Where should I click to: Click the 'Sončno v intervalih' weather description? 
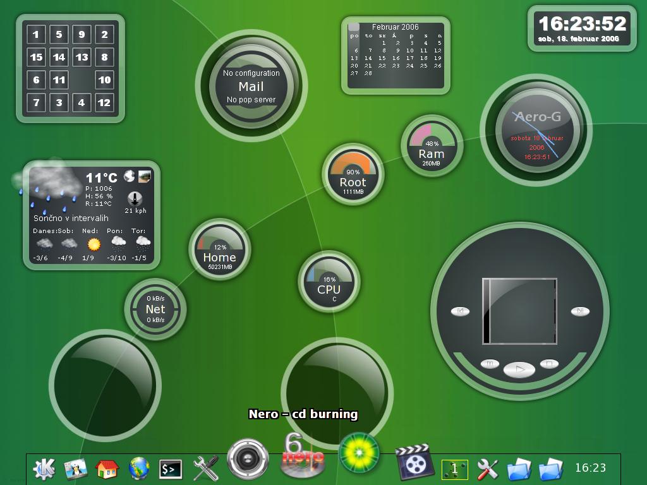pyautogui.click(x=71, y=218)
